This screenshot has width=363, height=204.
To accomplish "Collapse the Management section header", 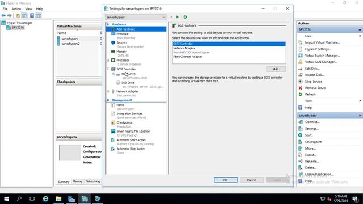I will (108, 100).
